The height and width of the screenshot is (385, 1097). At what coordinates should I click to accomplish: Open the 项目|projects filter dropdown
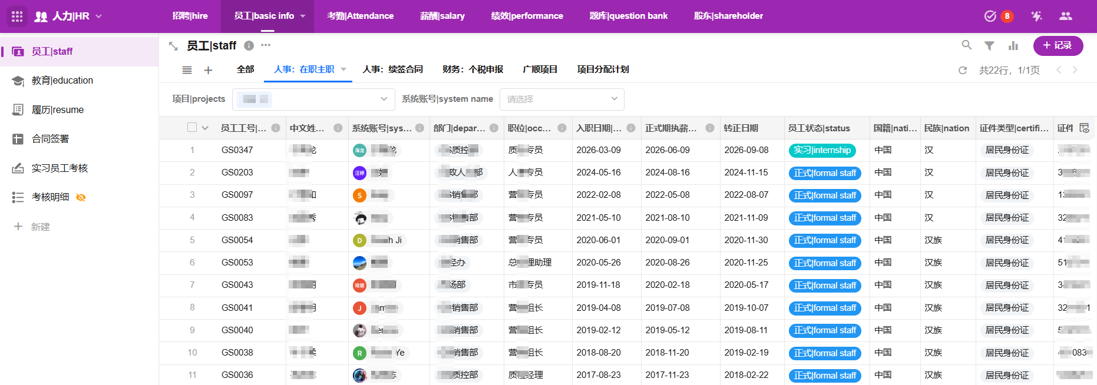tap(313, 99)
